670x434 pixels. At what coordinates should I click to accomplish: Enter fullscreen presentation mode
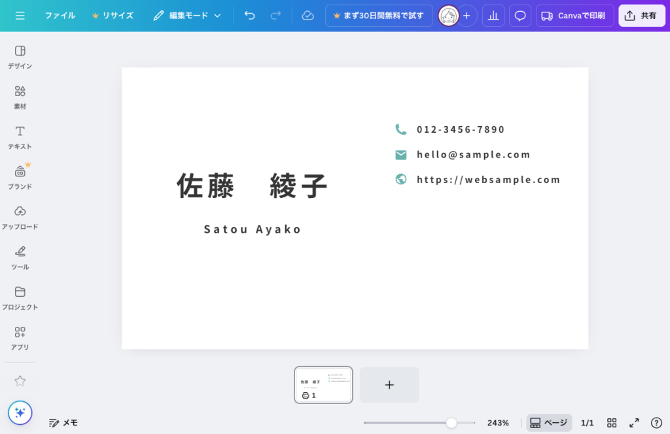tap(634, 423)
